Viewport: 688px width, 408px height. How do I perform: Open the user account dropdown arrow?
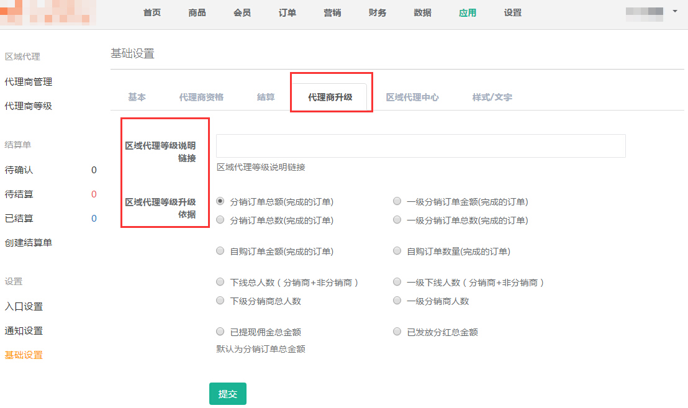coord(675,11)
